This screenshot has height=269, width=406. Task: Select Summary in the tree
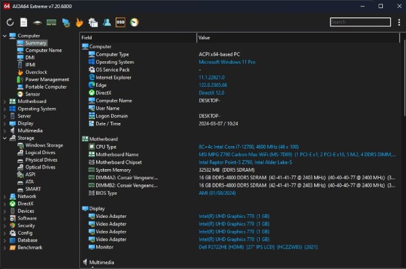pos(36,43)
